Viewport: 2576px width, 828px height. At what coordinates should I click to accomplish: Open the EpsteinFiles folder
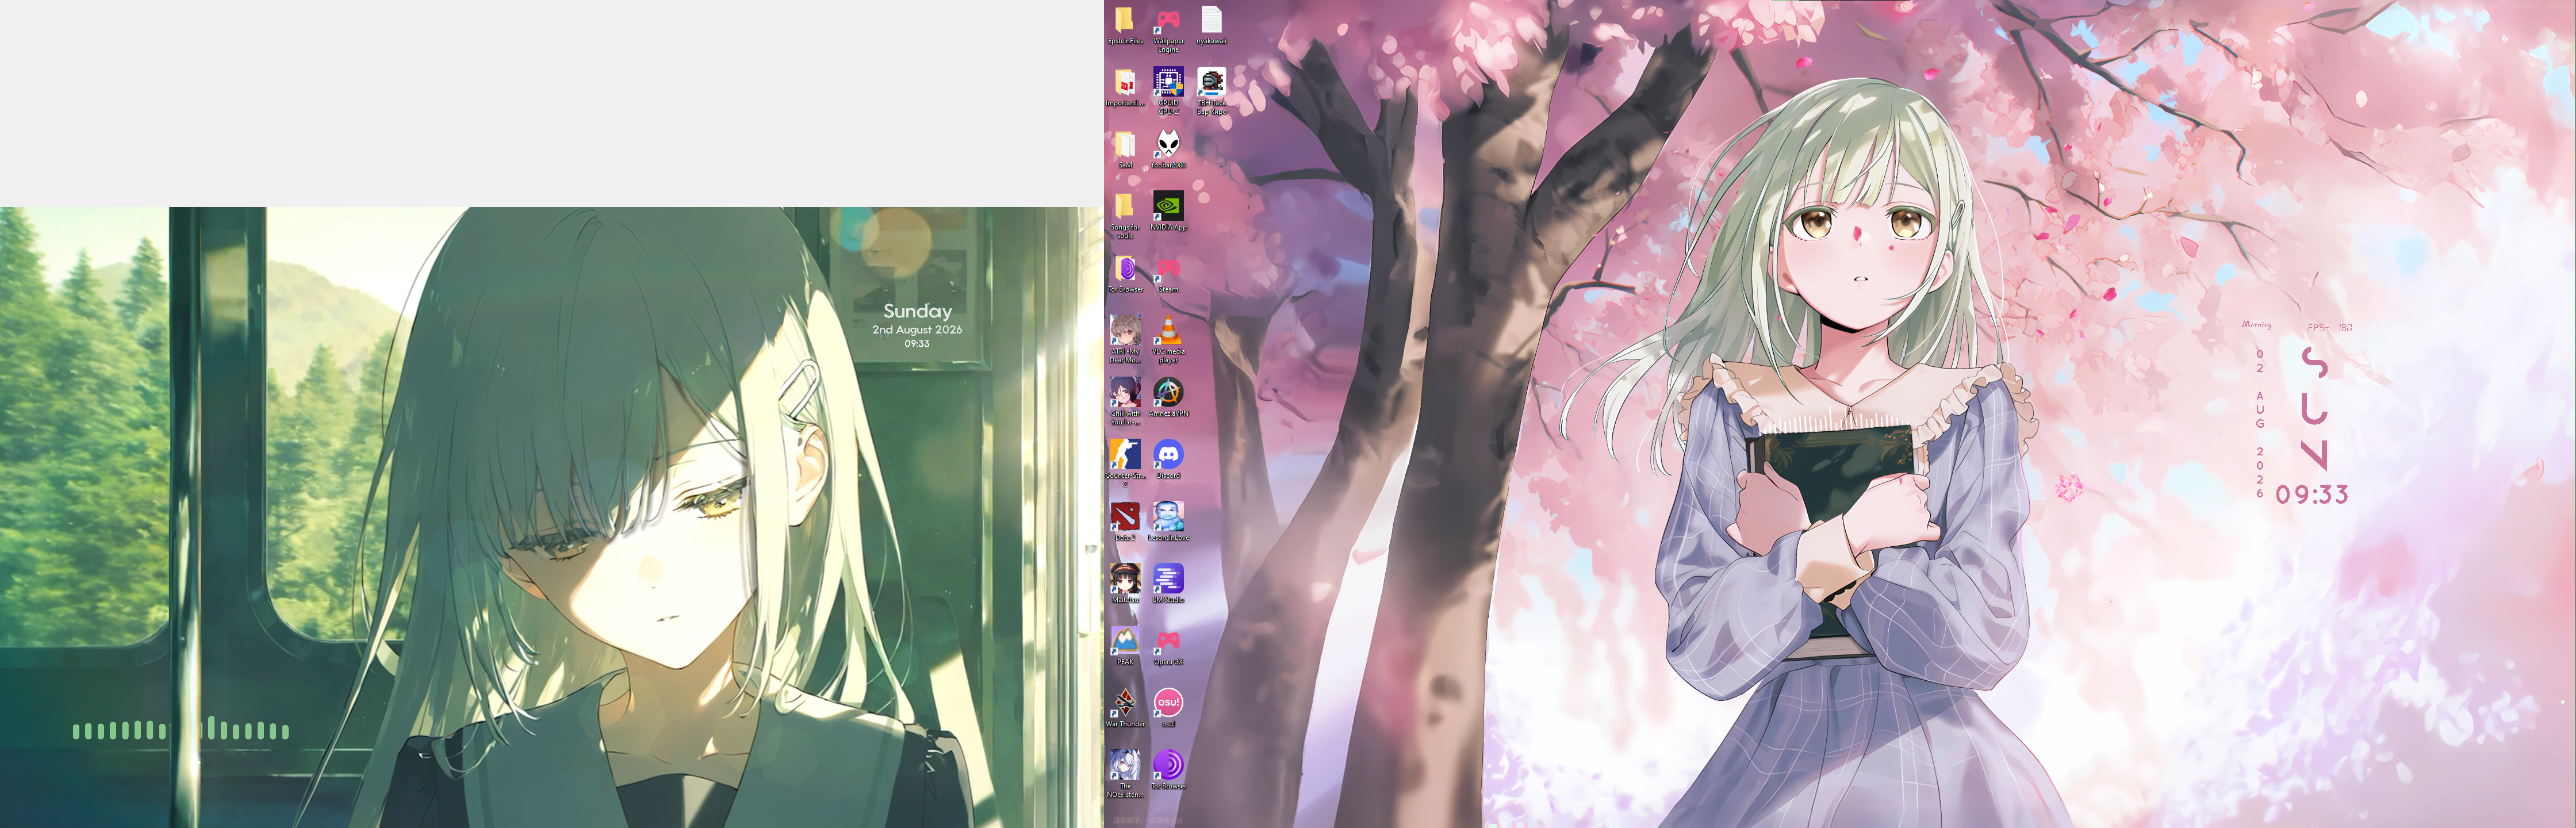[1125, 25]
